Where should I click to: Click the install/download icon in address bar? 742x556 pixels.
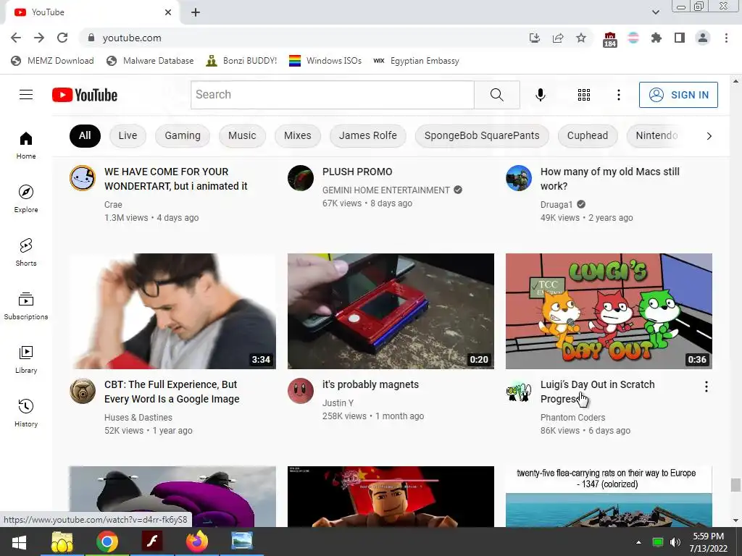(535, 38)
